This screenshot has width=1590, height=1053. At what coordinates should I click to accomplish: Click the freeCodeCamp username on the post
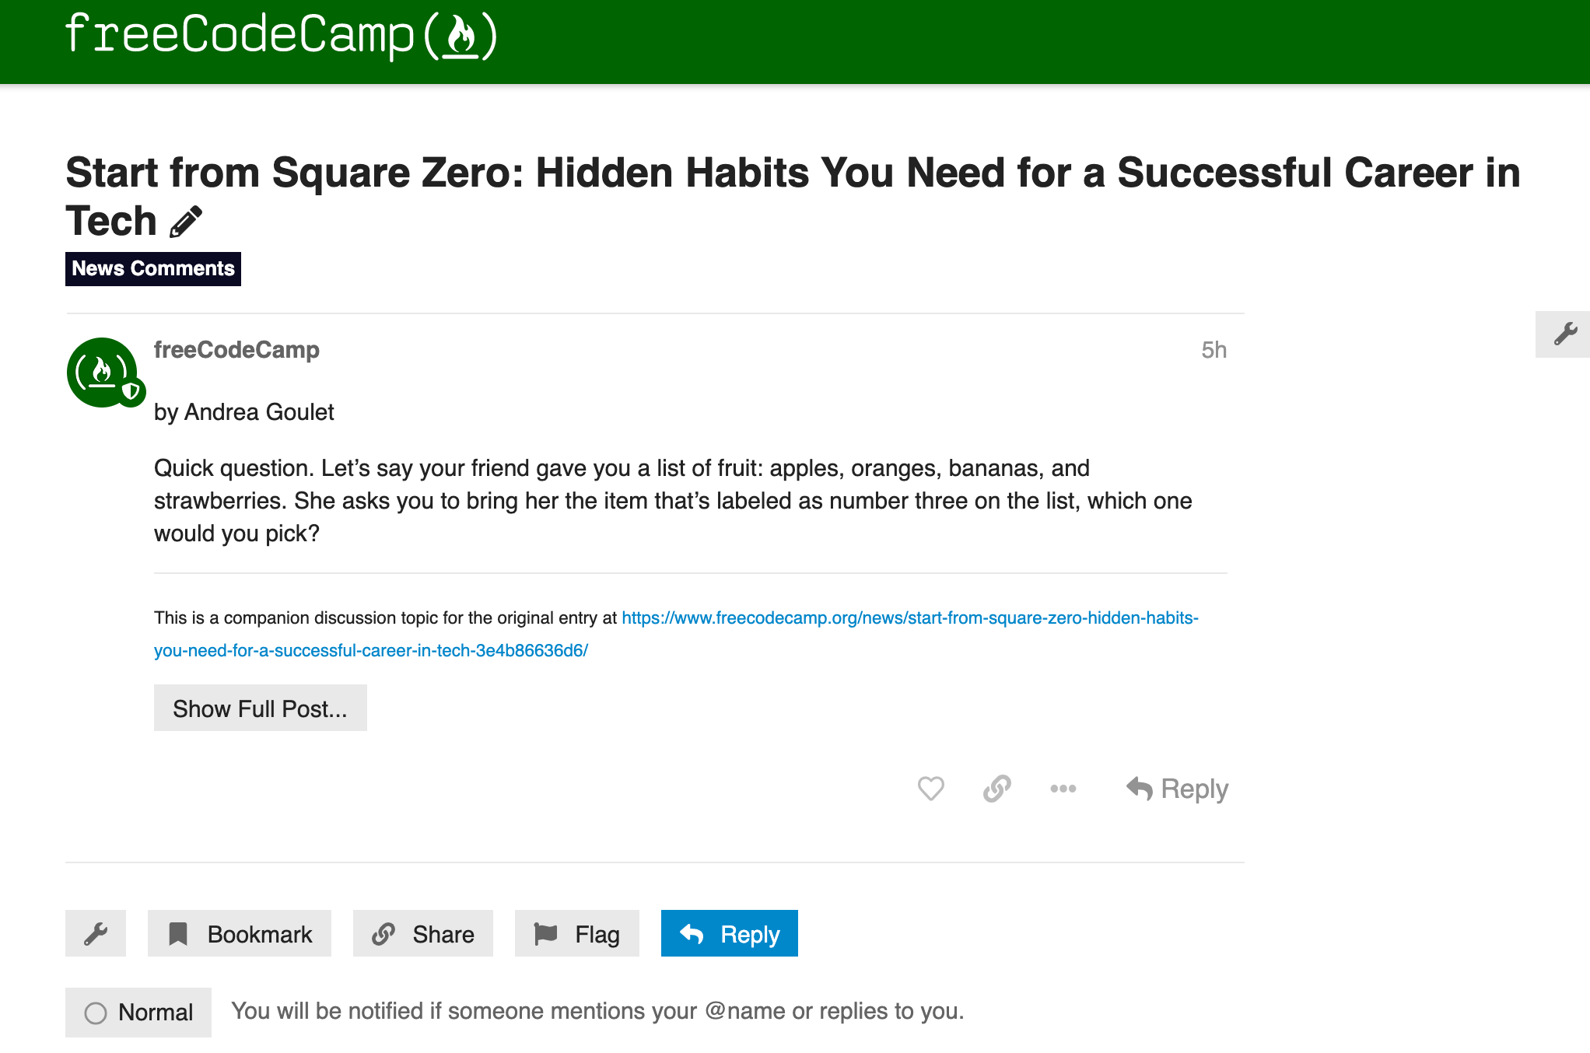(236, 350)
